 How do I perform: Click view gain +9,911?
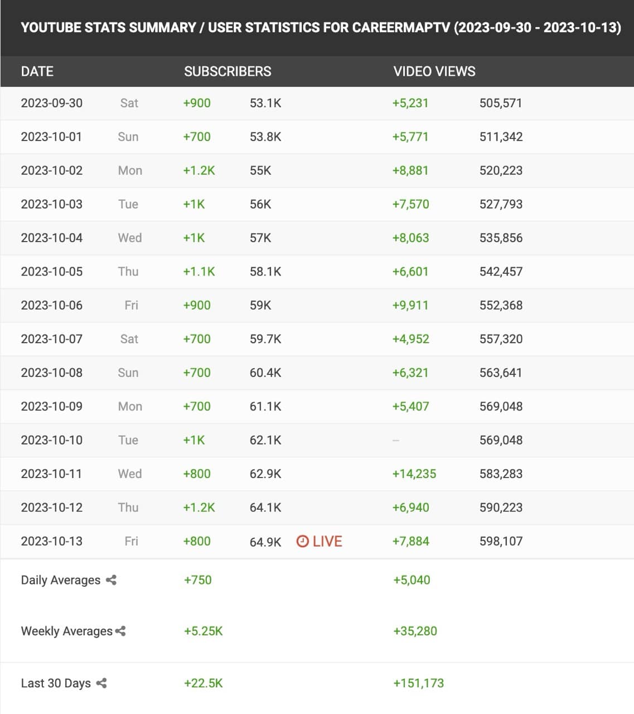click(410, 305)
